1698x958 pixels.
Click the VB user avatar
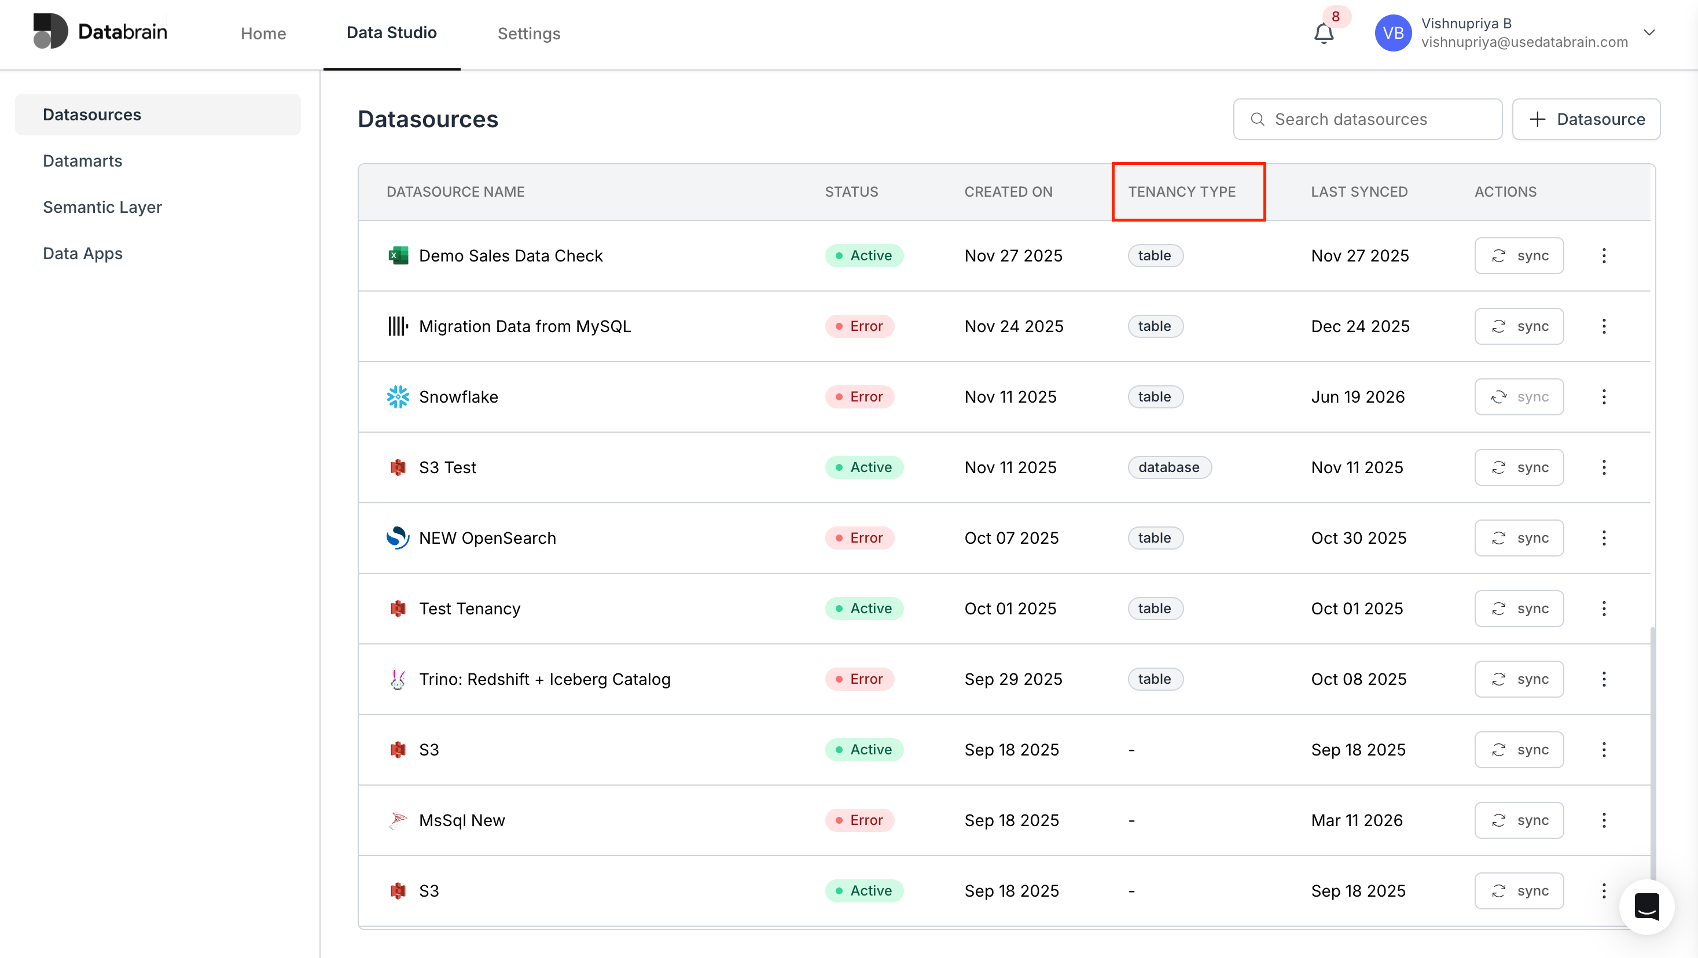(x=1392, y=33)
